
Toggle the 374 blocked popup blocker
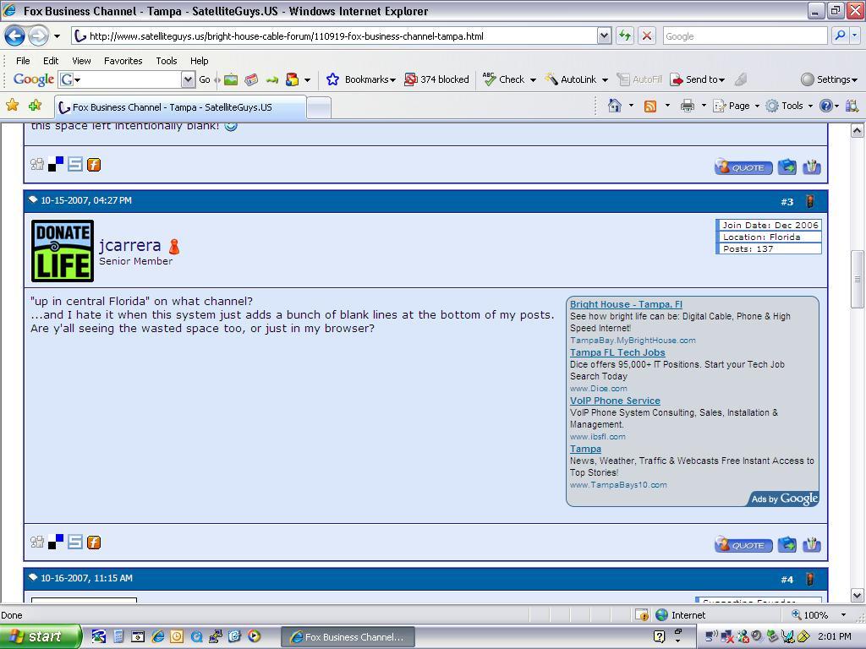(x=436, y=79)
